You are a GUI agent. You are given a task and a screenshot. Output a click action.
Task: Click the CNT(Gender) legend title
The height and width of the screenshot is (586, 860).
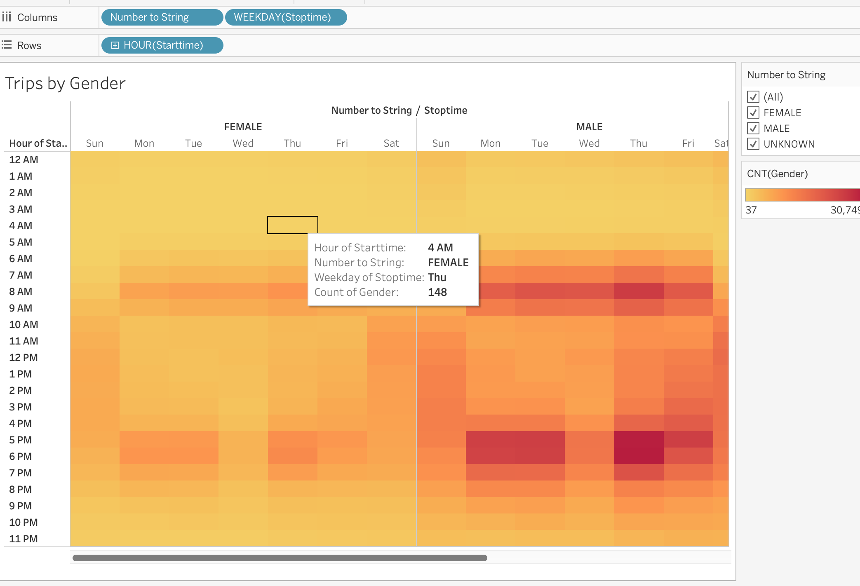777,174
